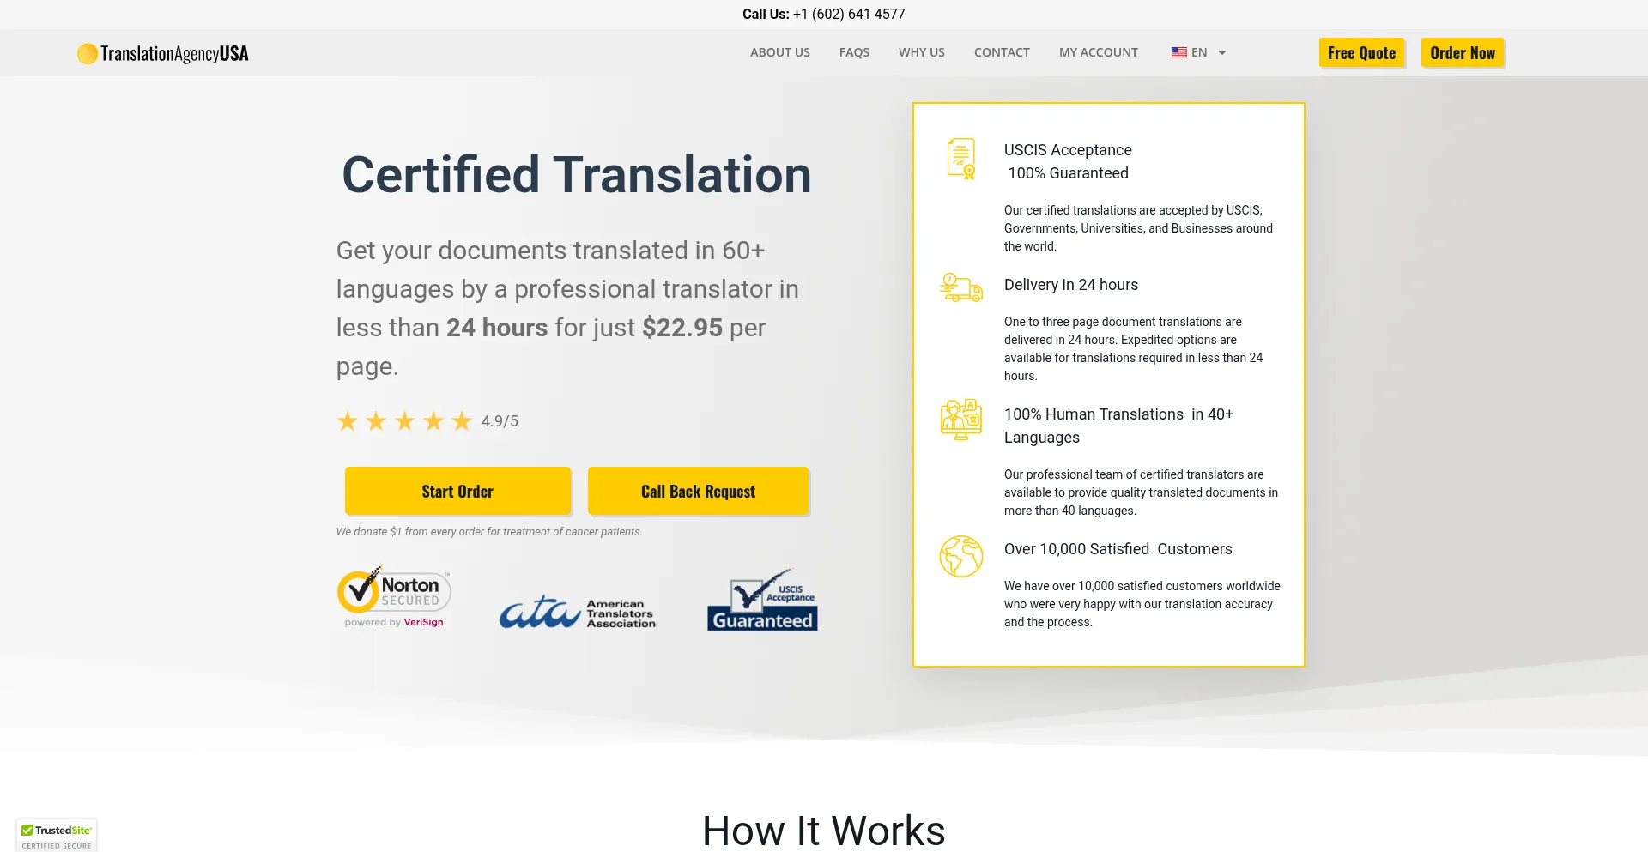1648x852 pixels.
Task: Click the human translators team icon
Action: (960, 420)
